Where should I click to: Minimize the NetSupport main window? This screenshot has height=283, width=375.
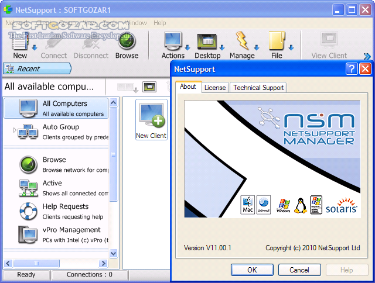click(x=338, y=10)
